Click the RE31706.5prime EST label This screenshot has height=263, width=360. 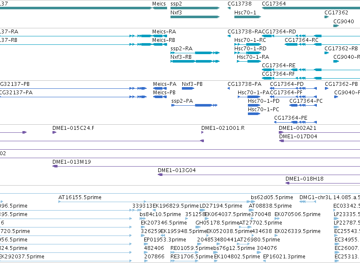192,257
